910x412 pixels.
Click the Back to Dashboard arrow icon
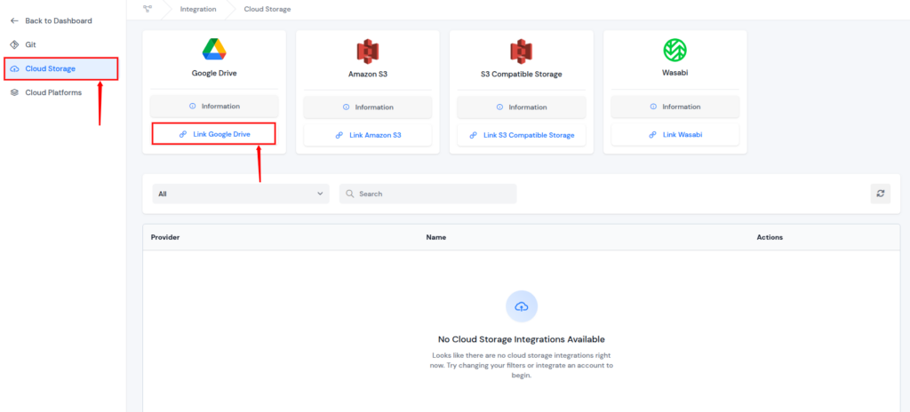point(15,21)
